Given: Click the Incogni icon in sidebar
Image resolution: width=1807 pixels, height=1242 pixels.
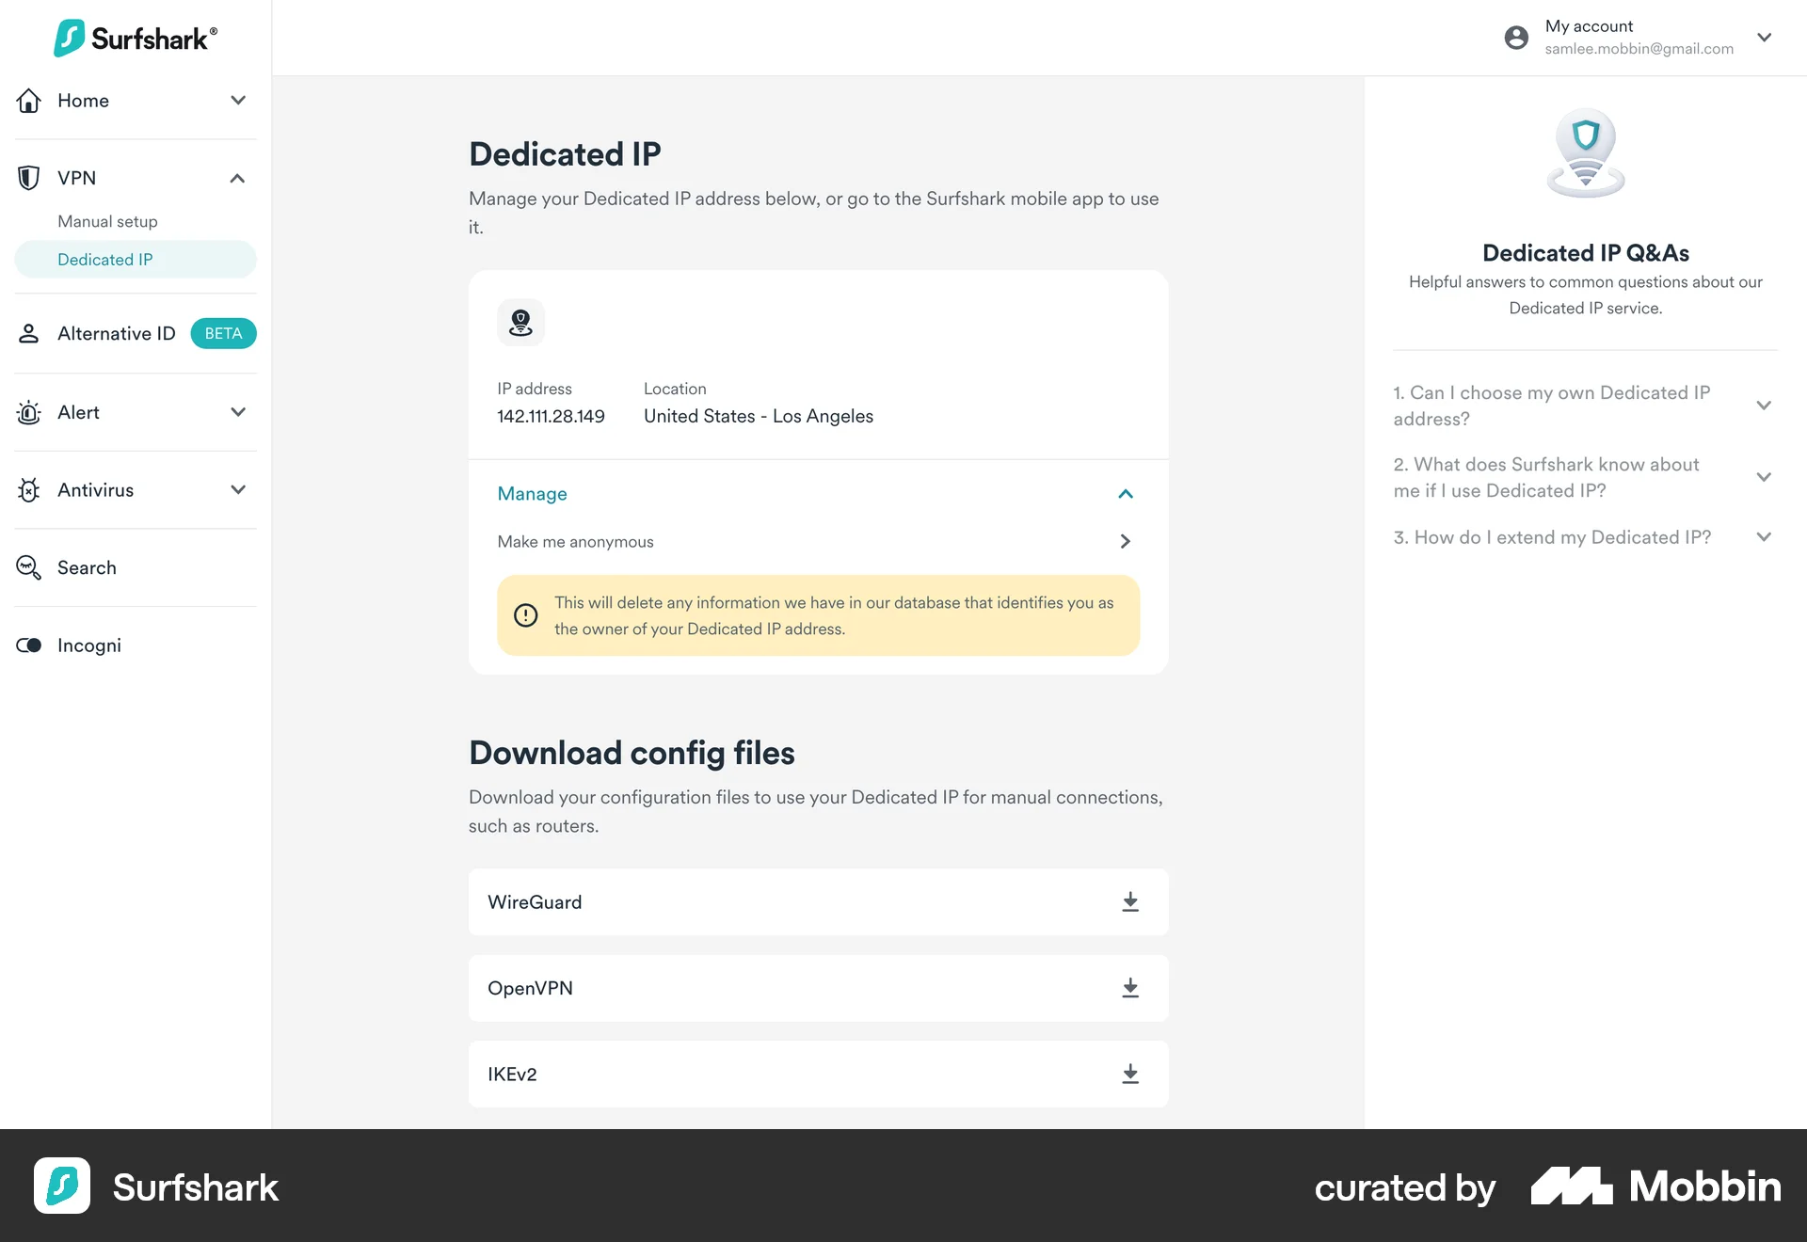Looking at the screenshot, I should [28, 645].
